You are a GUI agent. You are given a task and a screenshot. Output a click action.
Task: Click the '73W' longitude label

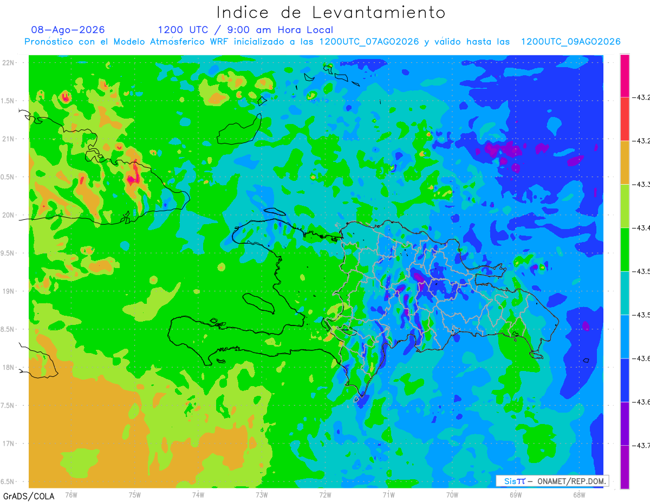tap(262, 494)
